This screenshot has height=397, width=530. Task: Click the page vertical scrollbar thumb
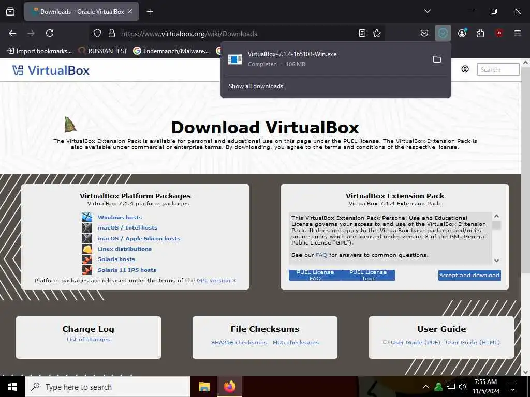(526, 169)
